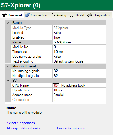Edit the Name field S7-Xplorer
Viewport: 113px width, 135px height.
coord(79,42)
